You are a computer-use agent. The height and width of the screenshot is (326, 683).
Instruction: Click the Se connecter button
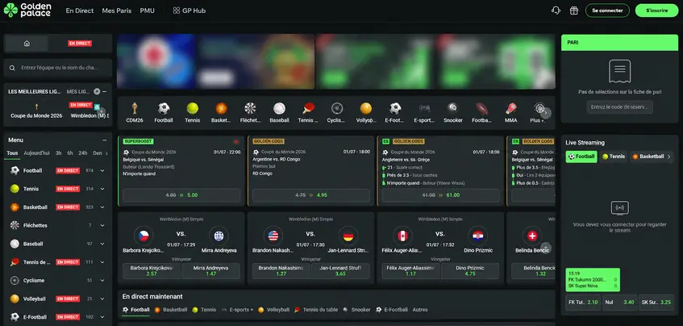[607, 10]
